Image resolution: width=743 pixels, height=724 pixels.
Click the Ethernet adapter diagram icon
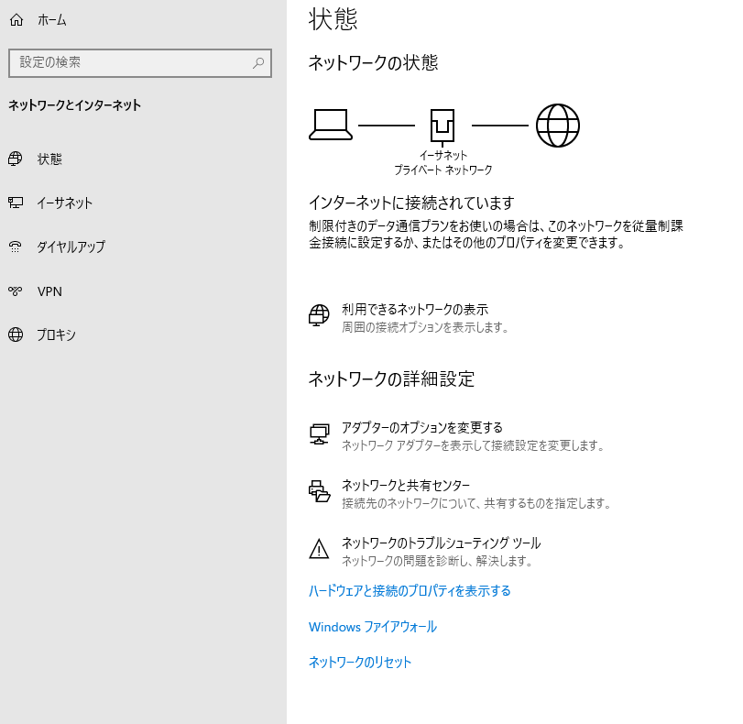pyautogui.click(x=443, y=127)
